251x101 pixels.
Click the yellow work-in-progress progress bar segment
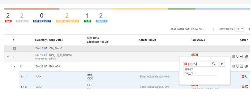(141, 9)
